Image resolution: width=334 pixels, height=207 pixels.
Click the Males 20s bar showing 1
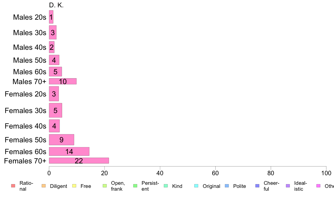click(51, 17)
